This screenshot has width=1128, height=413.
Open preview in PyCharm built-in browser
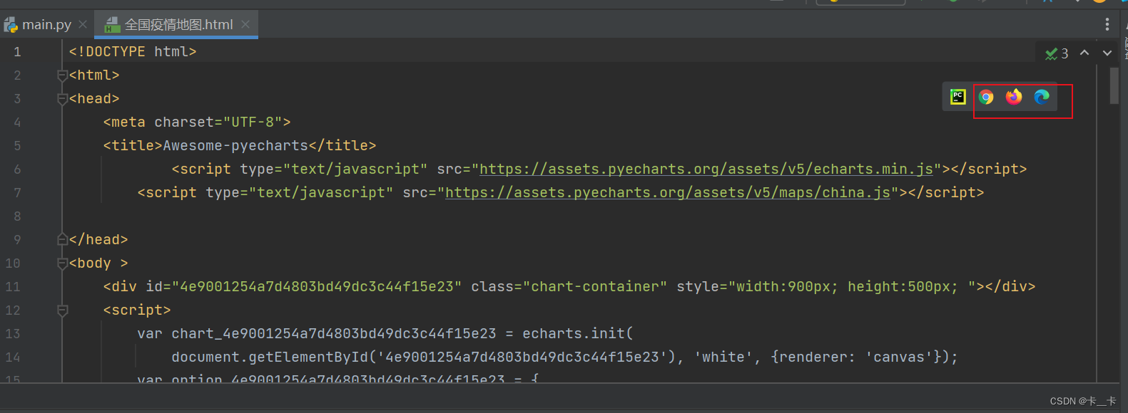click(957, 97)
